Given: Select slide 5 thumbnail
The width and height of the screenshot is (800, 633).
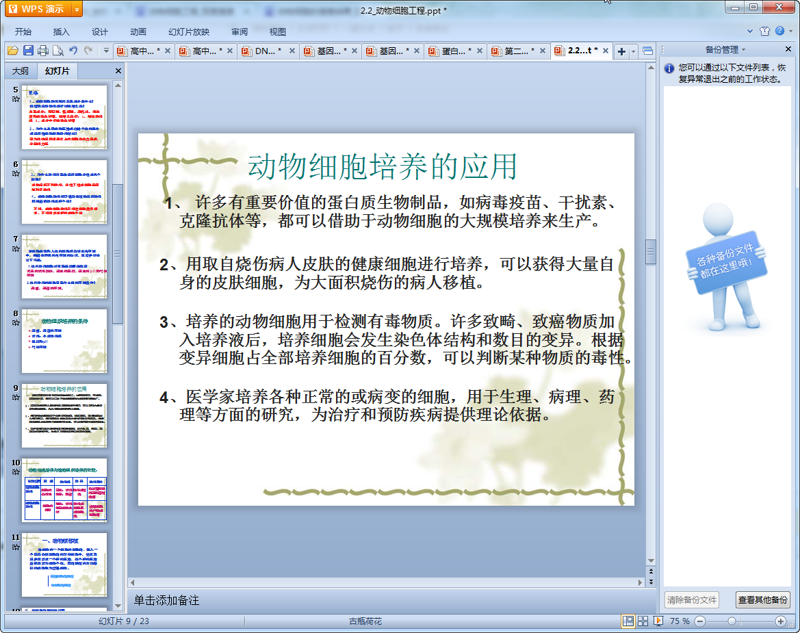Looking at the screenshot, I should click(64, 117).
